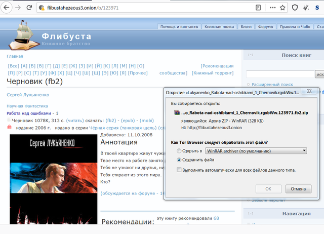
Task: Click the address bar URL
Action: click(83, 8)
